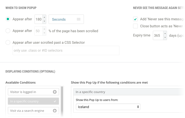This screenshot has width=185, height=118.
Task: Increase the 50 percent value with up arrow
Action: (44, 29)
